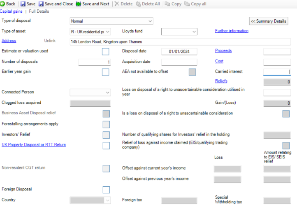
Task: Click the Disposal date field
Action: pyautogui.click(x=179, y=51)
